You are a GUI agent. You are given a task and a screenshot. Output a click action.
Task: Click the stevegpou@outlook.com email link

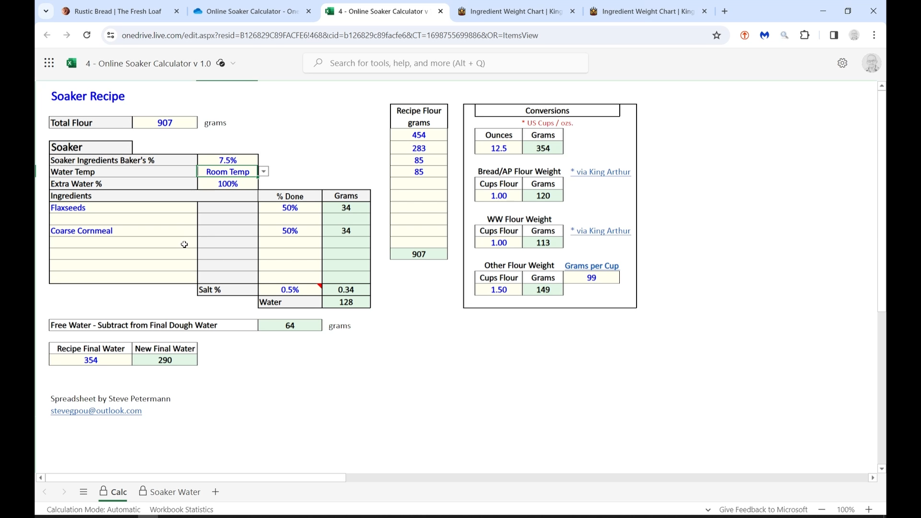[x=96, y=412]
